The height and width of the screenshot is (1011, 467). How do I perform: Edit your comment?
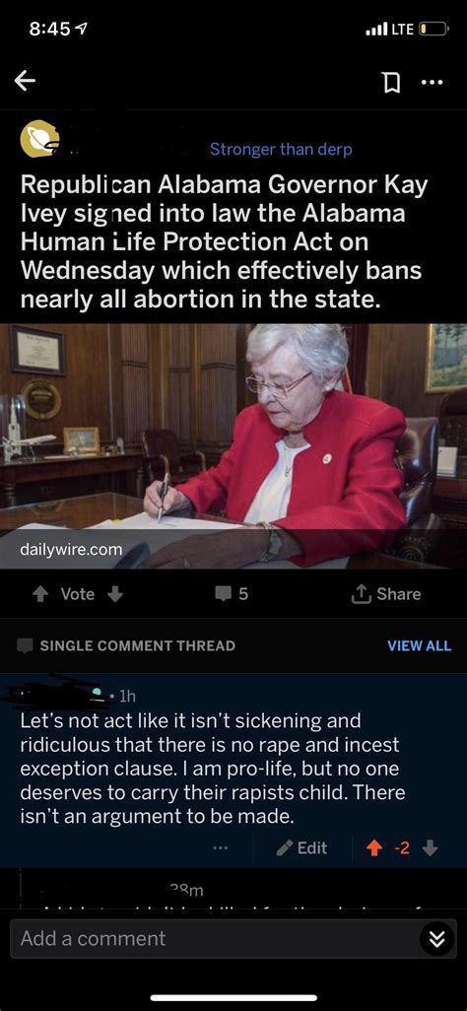(x=301, y=847)
